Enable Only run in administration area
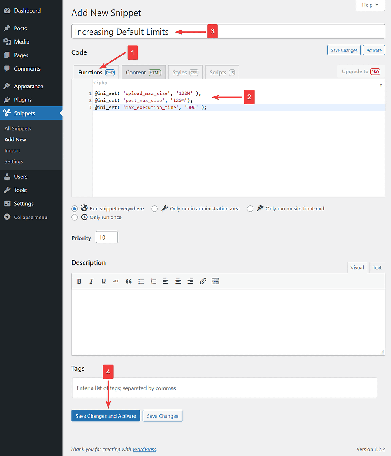The image size is (391, 456). 155,208
